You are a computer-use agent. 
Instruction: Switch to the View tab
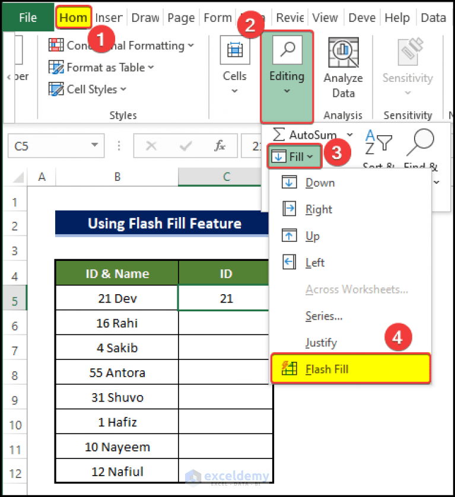[x=325, y=18]
